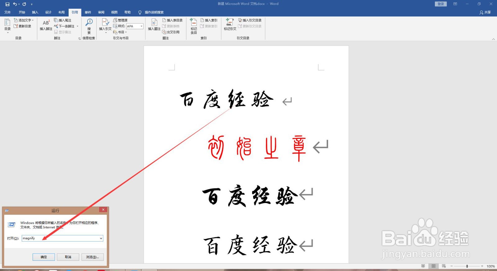The image size is (497, 271).
Task: Switch to web layout view in status bar
Action: [x=444, y=266]
